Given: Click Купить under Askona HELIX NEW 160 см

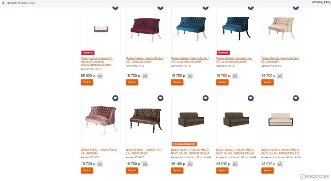Looking at the screenshot, I should coord(177,170).
